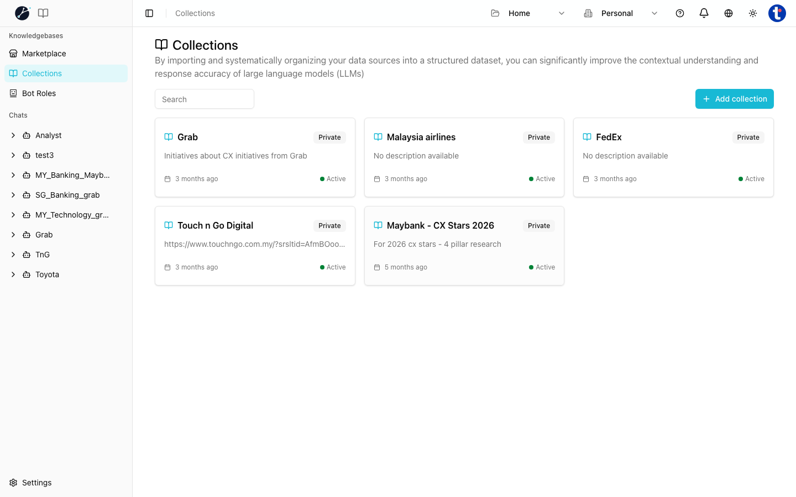Go to Marketplace in sidebar

[66, 54]
